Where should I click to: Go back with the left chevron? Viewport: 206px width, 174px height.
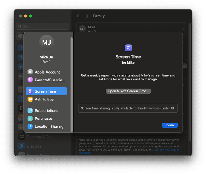[78, 16]
